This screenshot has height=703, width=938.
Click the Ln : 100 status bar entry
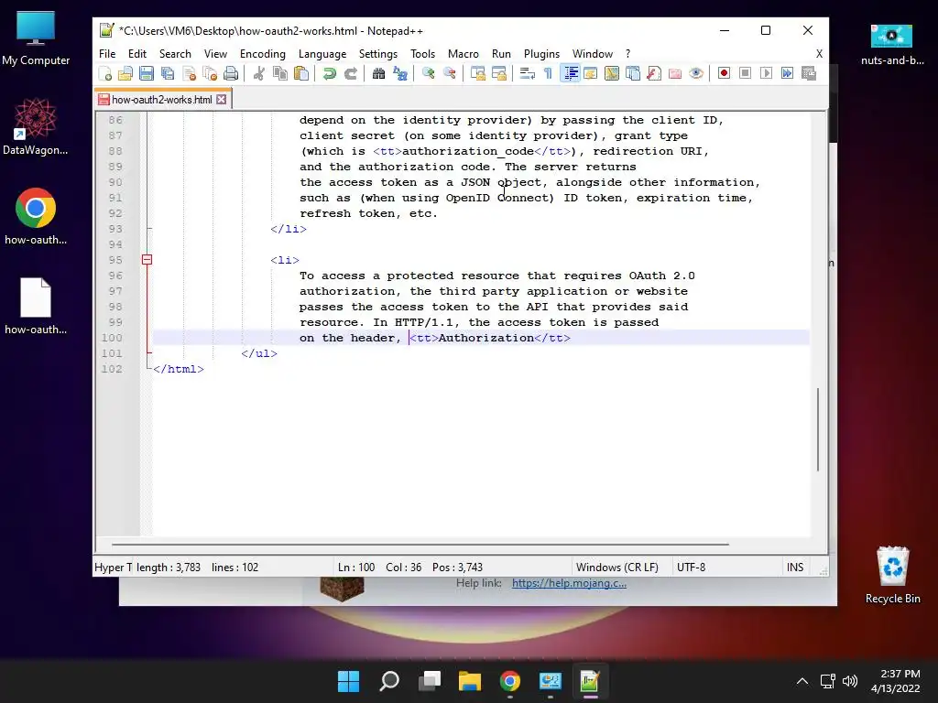click(356, 568)
